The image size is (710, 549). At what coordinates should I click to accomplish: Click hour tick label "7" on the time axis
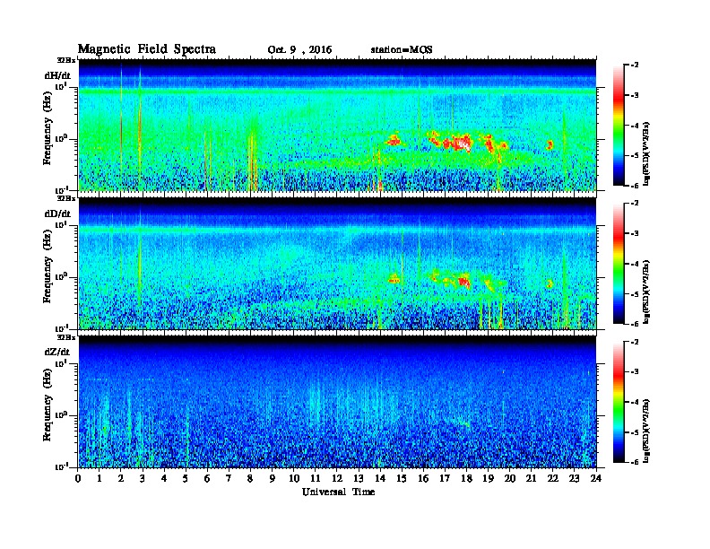229,478
